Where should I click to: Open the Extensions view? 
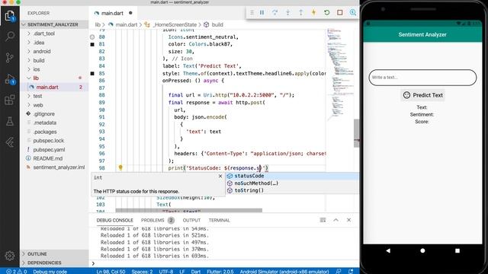[x=10, y=100]
